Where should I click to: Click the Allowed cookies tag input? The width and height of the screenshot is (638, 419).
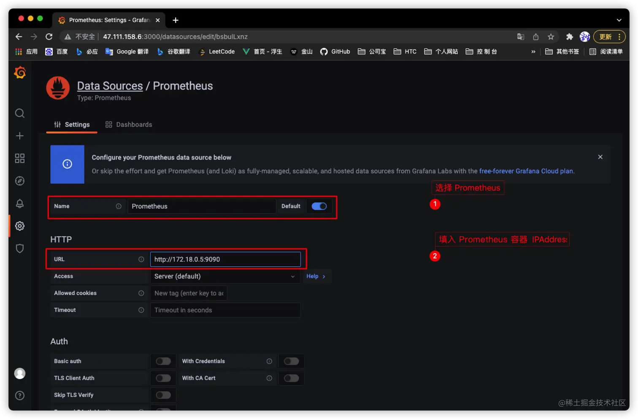[x=189, y=293]
